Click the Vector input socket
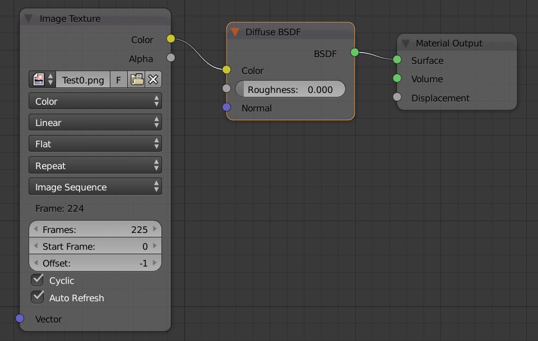The image size is (538, 341). click(20, 319)
